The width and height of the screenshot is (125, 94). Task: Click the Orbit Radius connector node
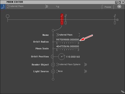click(53, 42)
